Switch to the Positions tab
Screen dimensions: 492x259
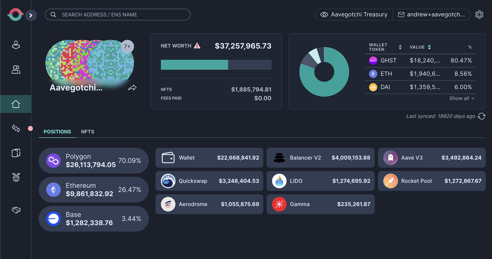click(57, 132)
